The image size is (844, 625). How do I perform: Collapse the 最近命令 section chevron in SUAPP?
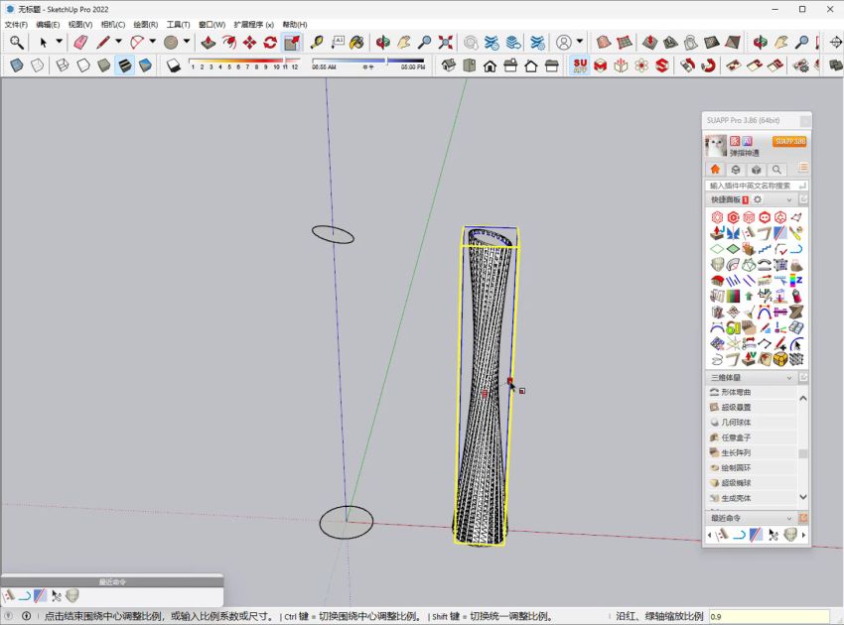[789, 519]
